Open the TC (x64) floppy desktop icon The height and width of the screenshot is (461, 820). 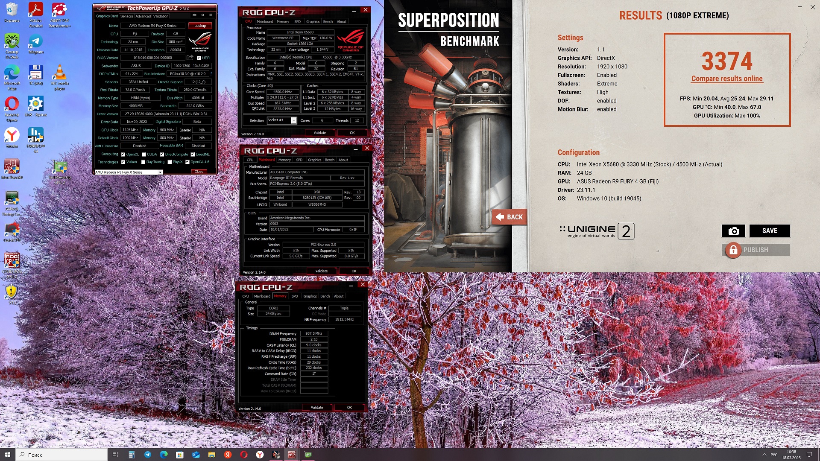pyautogui.click(x=36, y=75)
